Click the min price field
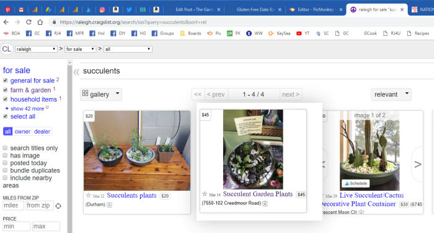The image size is (434, 233). (x=16, y=226)
